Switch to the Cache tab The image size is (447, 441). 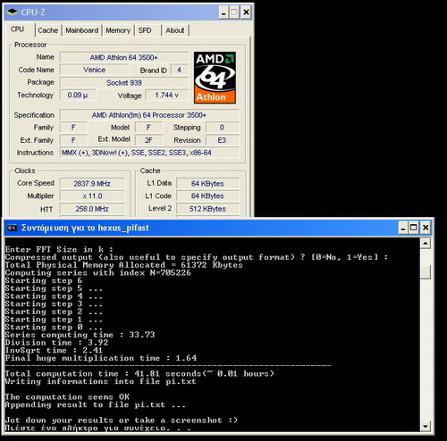point(47,30)
